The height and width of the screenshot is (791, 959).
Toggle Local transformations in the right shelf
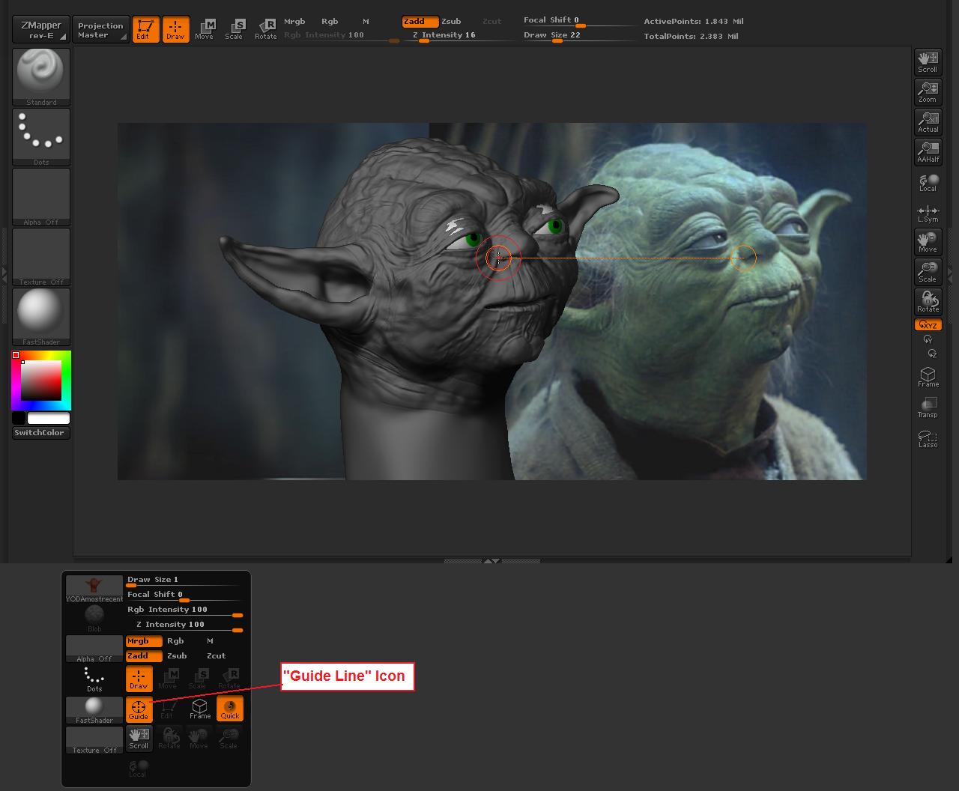928,182
